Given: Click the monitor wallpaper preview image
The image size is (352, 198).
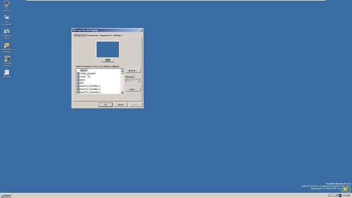Looking at the screenshot, I should coord(108,50).
